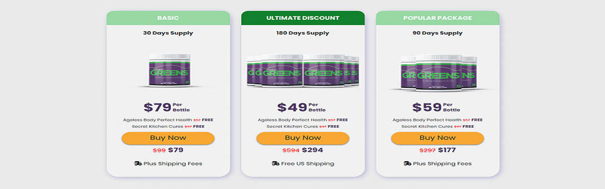Click the three-bottle Greens bundle image
This screenshot has height=189, width=605.
438,72
